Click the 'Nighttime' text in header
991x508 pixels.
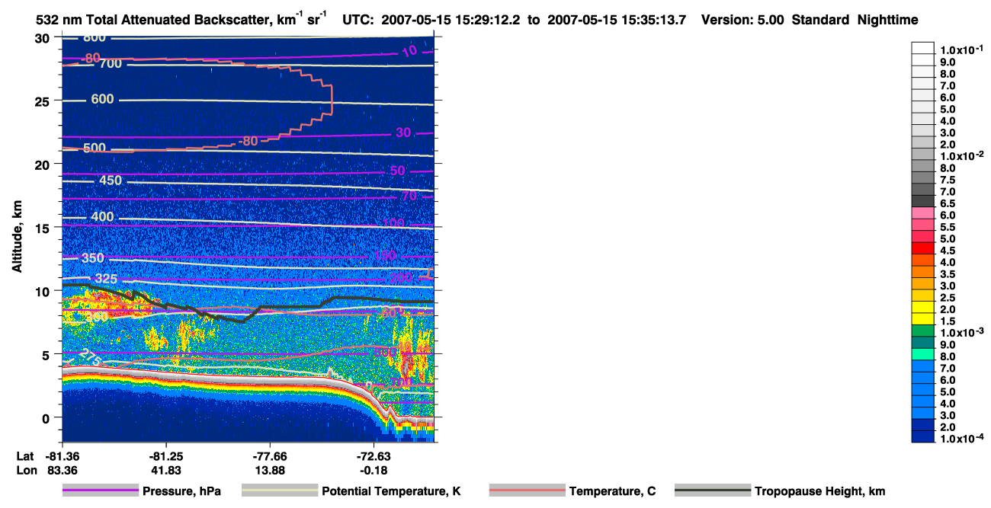(890, 20)
